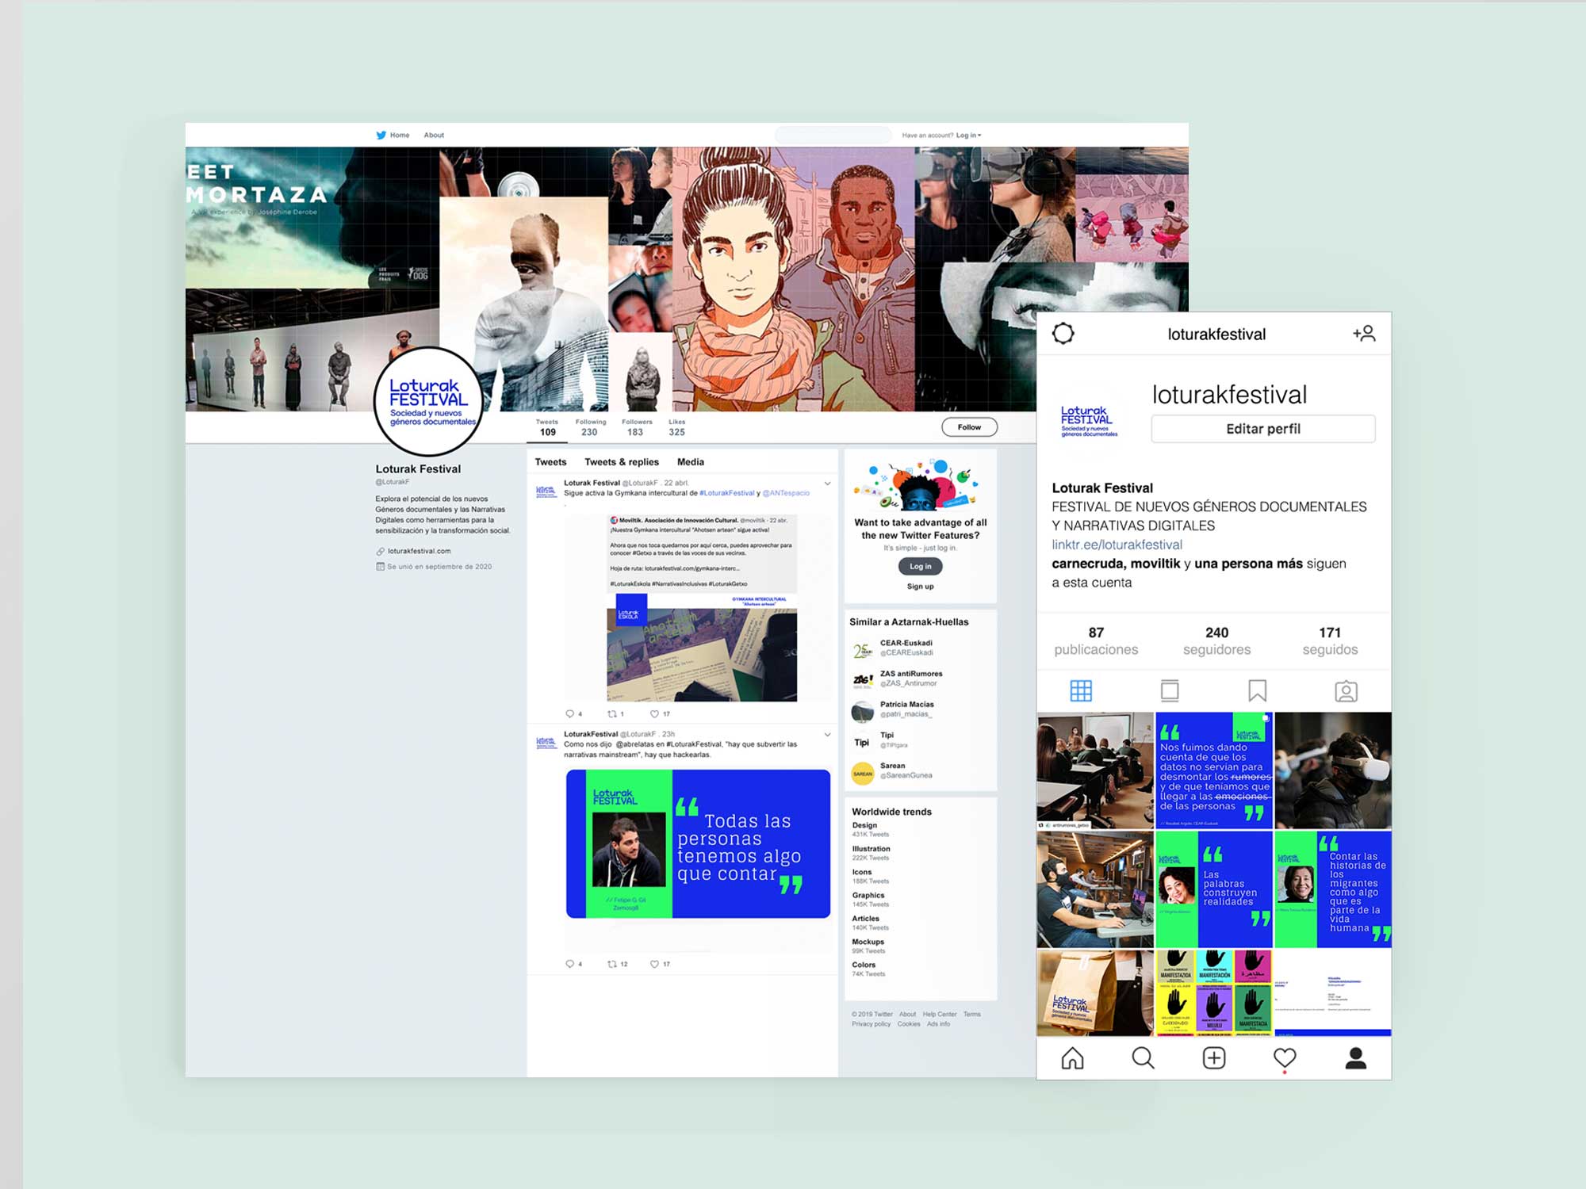1586x1189 pixels.
Task: Open 'Las palabras construyen realidades' post
Action: coord(1214,889)
